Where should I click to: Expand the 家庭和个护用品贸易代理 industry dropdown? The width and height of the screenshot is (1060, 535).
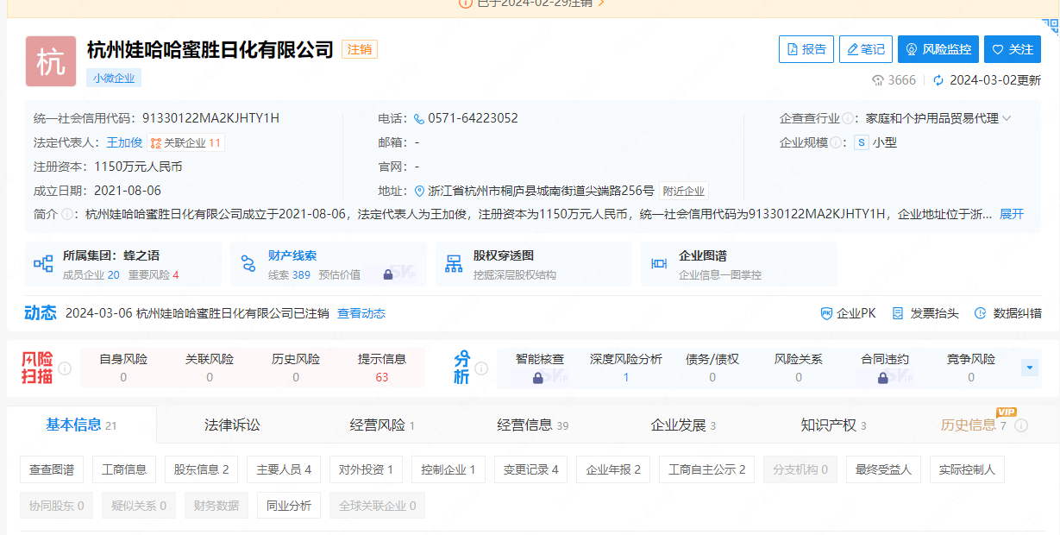tap(1006, 118)
